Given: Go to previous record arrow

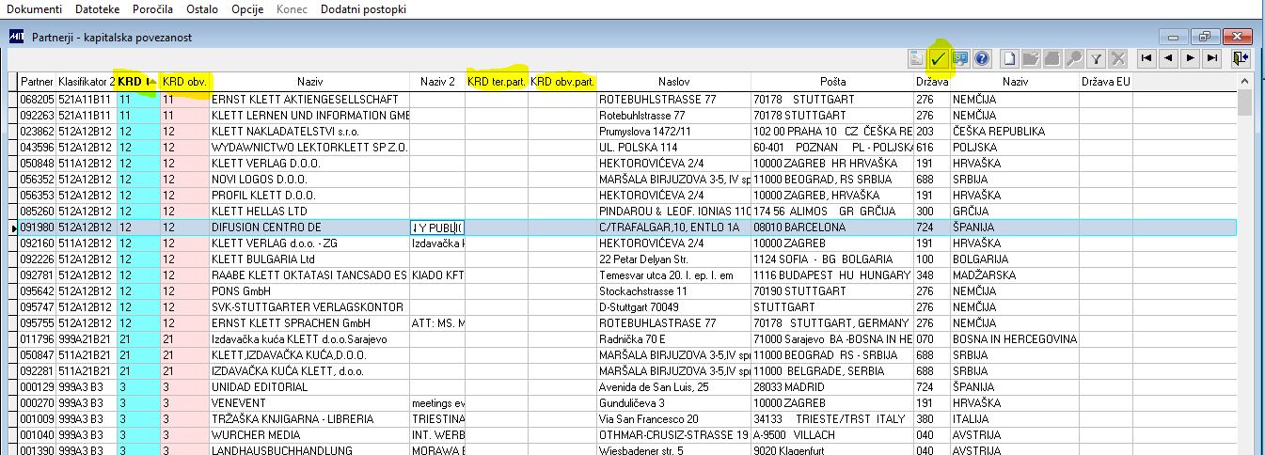Looking at the screenshot, I should (1168, 58).
